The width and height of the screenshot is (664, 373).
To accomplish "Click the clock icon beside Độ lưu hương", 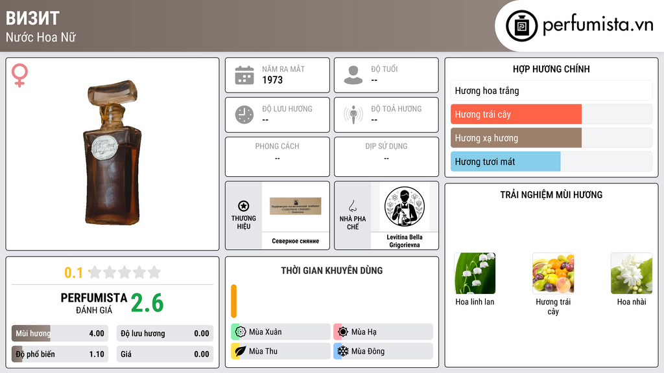I will (244, 115).
